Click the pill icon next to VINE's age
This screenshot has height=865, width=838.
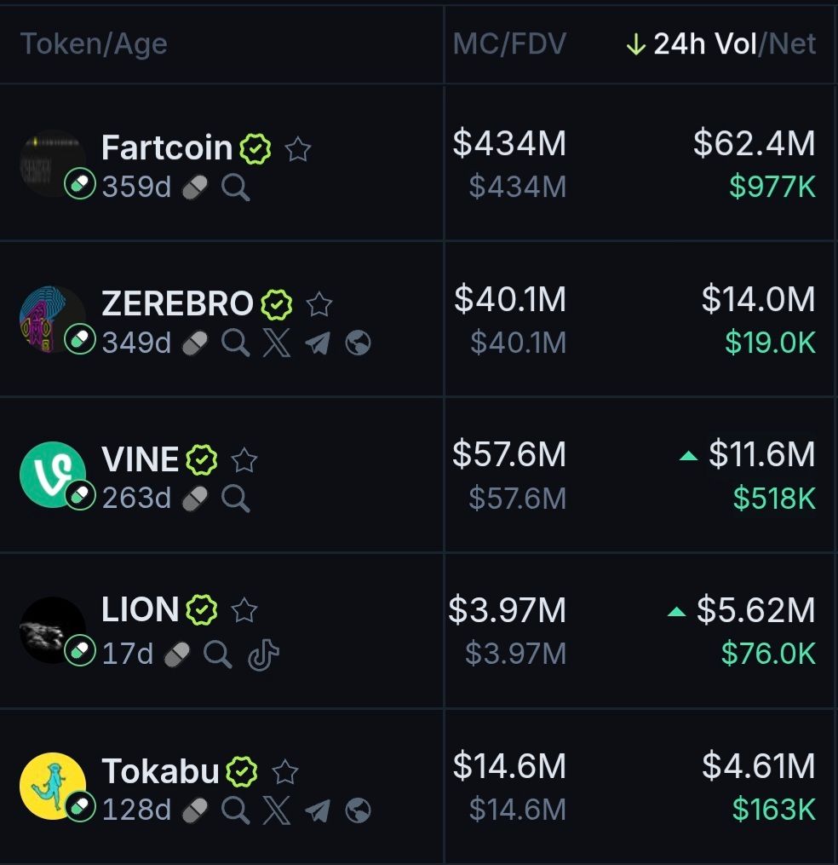pyautogui.click(x=196, y=499)
